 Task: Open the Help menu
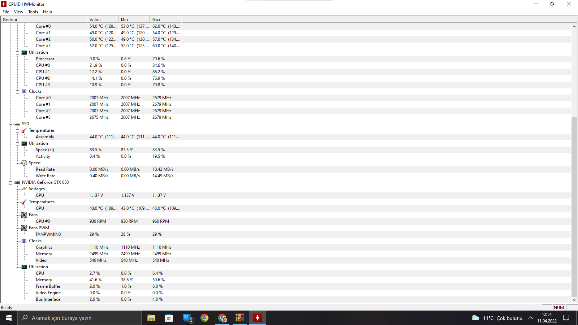tap(47, 12)
